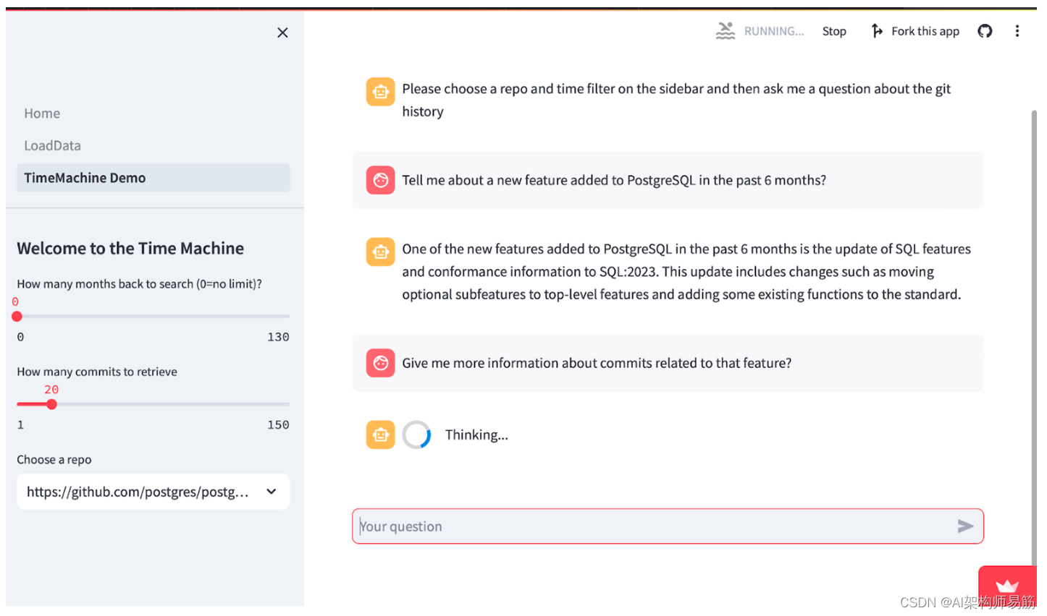
Task: Click the repo dropdown chevron arrow
Action: tap(272, 492)
